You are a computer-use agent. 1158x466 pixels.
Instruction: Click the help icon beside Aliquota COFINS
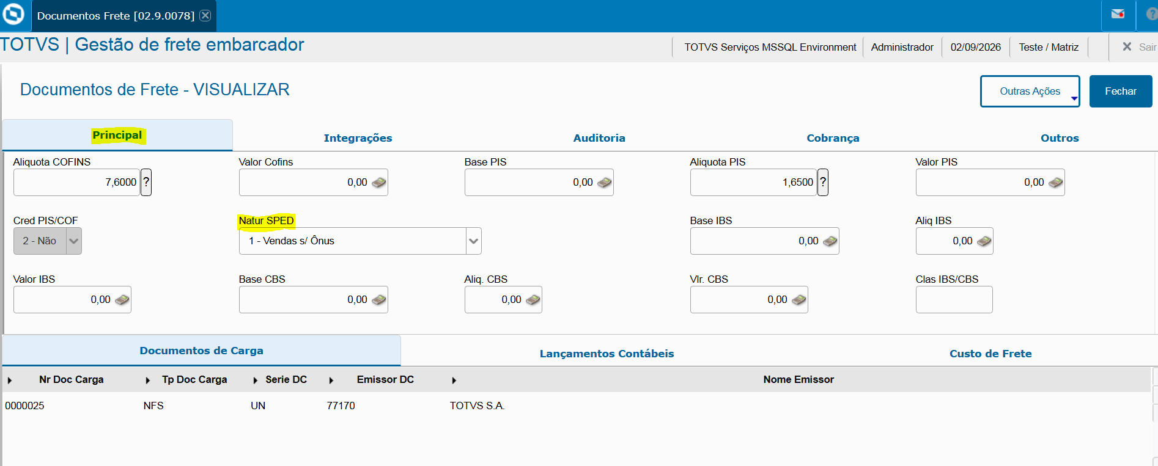pos(146,182)
